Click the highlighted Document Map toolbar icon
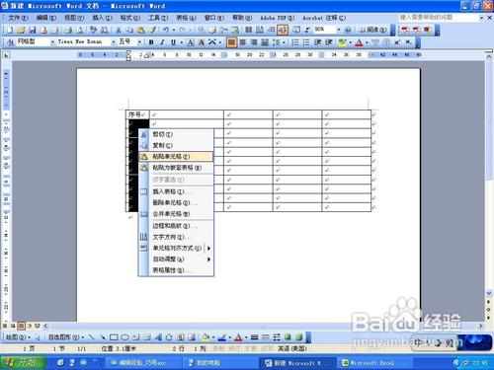 pyautogui.click(x=283, y=31)
